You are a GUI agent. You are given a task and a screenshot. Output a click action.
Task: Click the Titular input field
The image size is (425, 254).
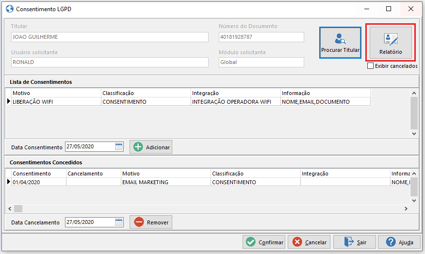point(110,37)
